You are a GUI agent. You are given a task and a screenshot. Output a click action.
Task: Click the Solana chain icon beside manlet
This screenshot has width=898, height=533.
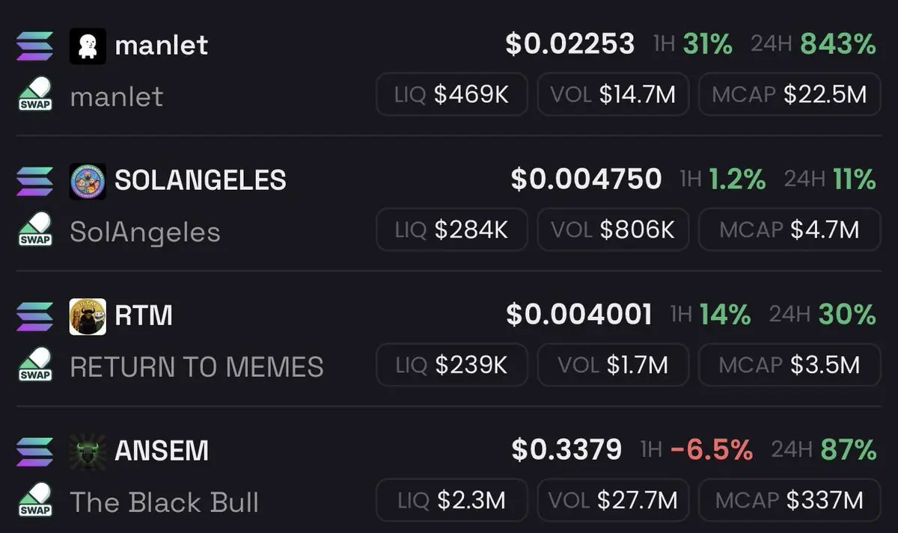coord(34,46)
